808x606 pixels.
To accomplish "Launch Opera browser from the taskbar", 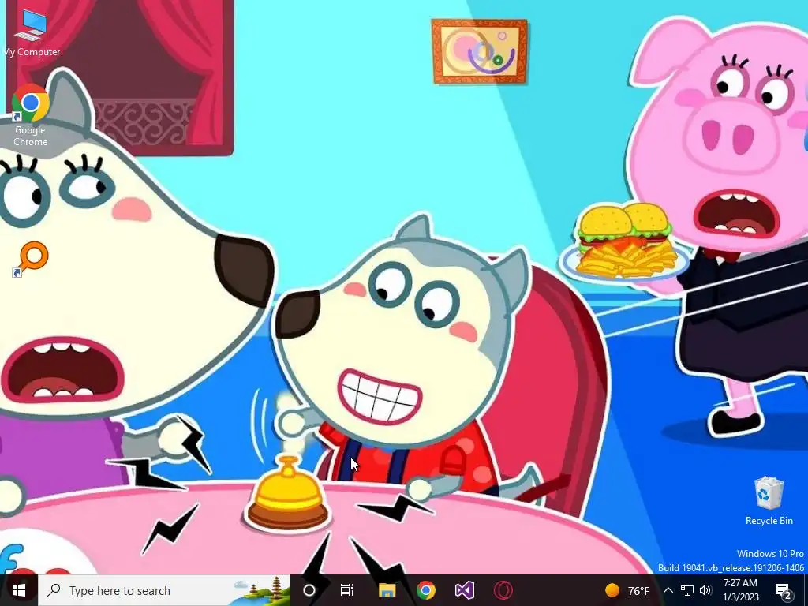I will pos(503,590).
